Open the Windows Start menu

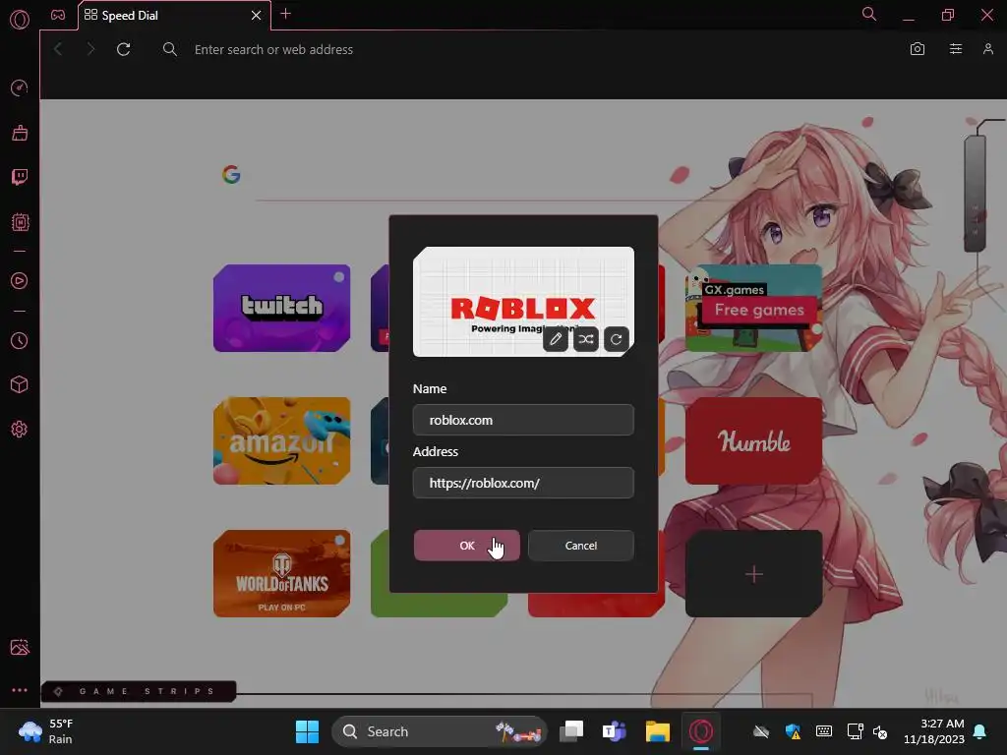click(307, 731)
